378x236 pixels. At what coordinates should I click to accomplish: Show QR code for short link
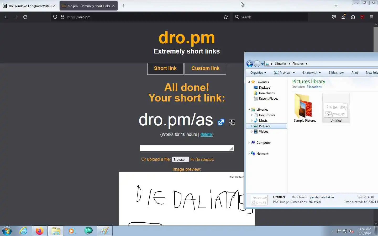coord(232,122)
